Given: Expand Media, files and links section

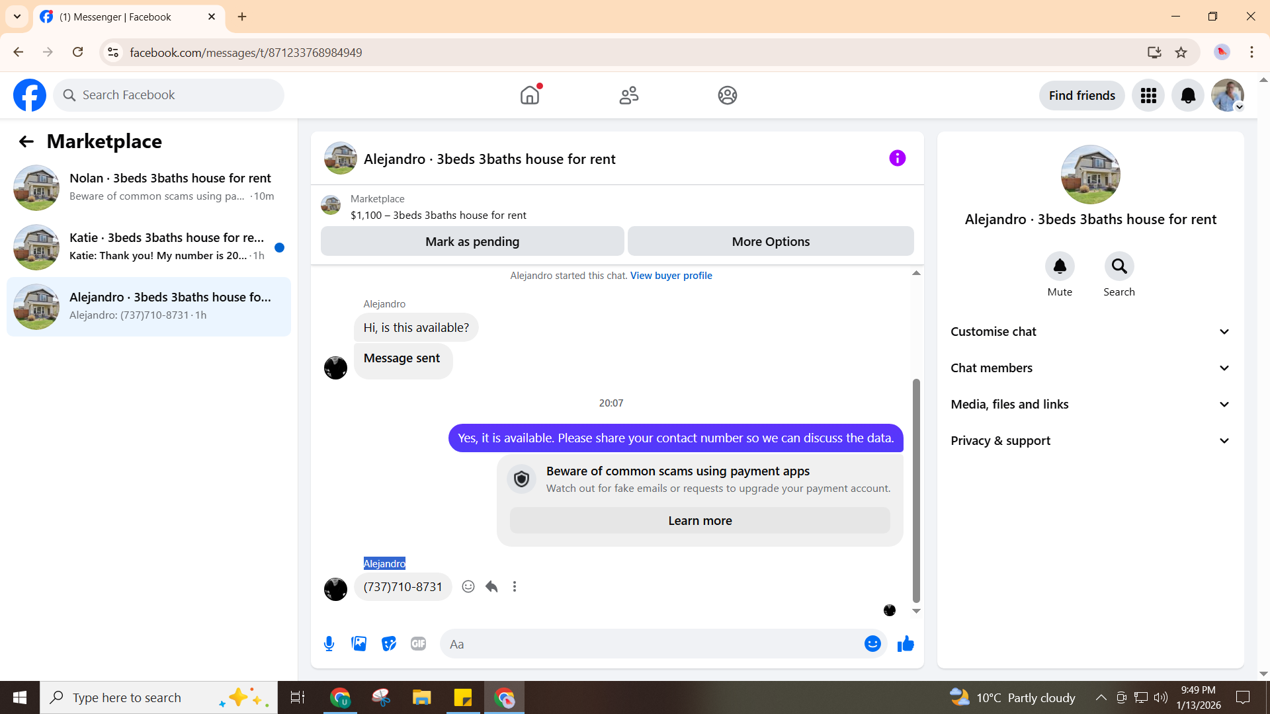Looking at the screenshot, I should [1090, 405].
